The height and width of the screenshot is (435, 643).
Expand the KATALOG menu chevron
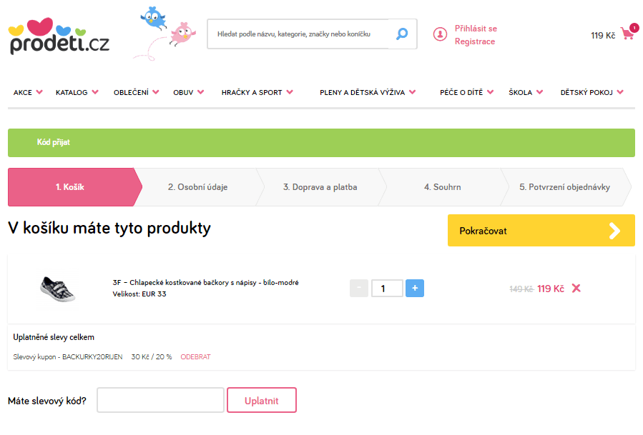[95, 92]
